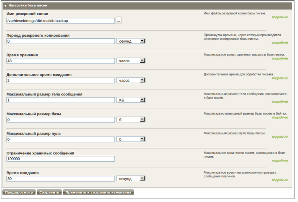This screenshot has width=298, height=202.
Task: Open «подробнее» link for additional processing time
Action: (x=280, y=78)
